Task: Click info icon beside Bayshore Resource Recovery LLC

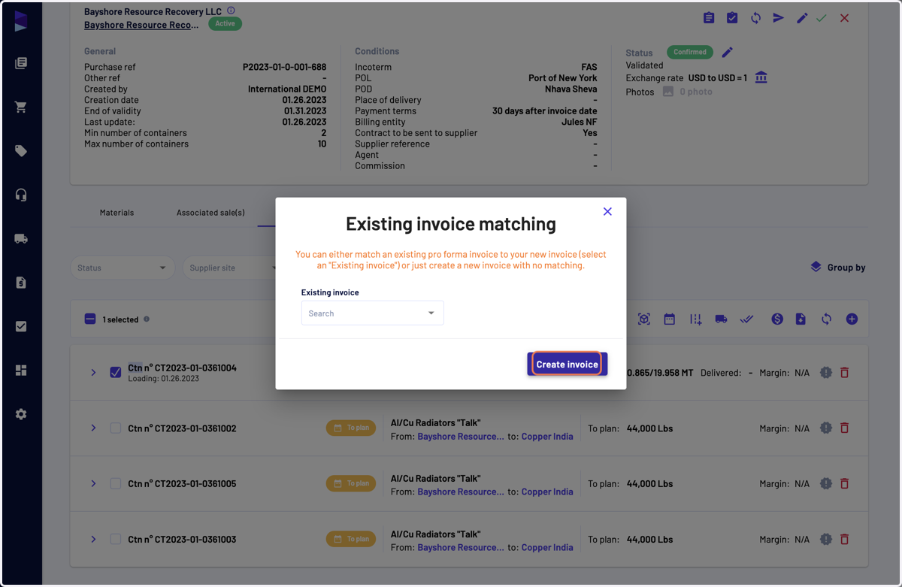Action: click(231, 11)
